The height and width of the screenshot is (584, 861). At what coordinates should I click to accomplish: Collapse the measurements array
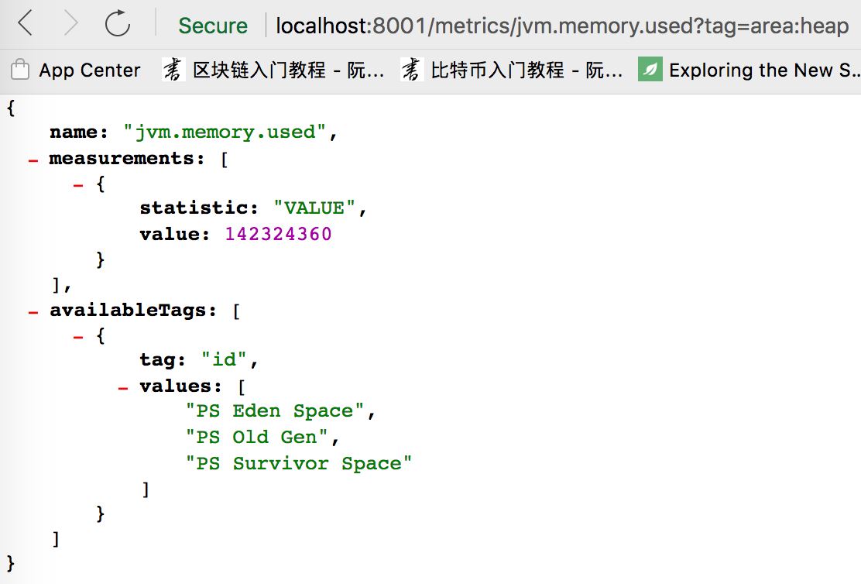33,160
